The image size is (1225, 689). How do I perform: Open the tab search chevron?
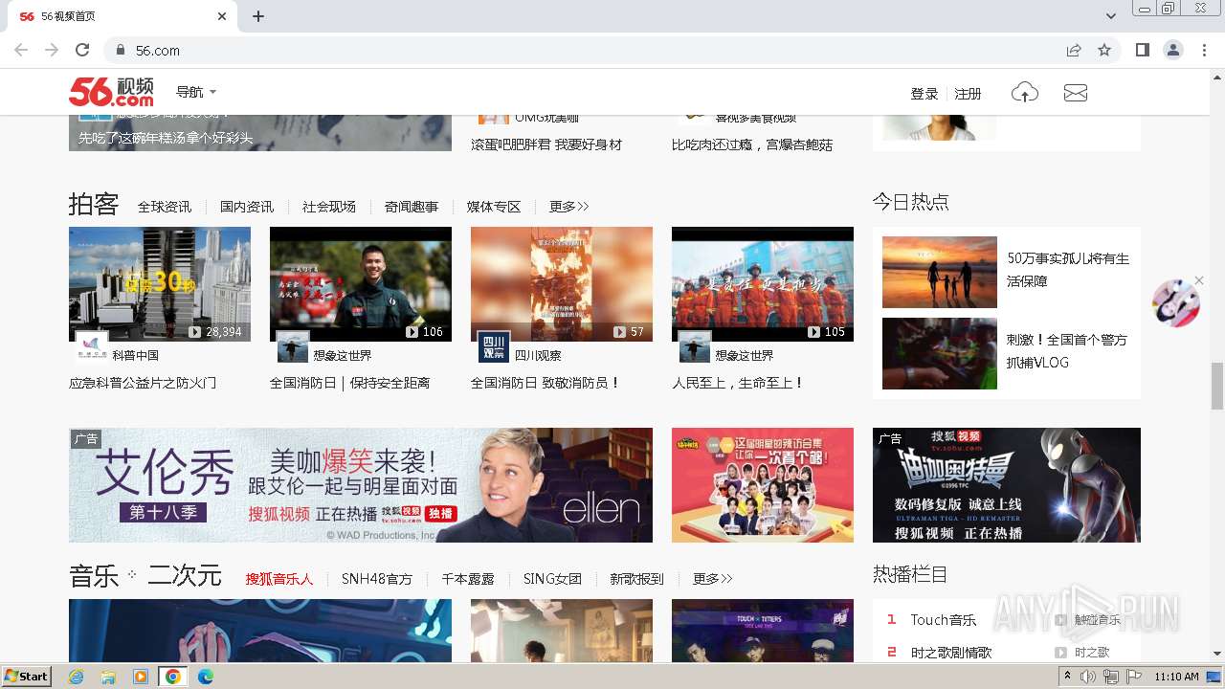(x=1111, y=16)
